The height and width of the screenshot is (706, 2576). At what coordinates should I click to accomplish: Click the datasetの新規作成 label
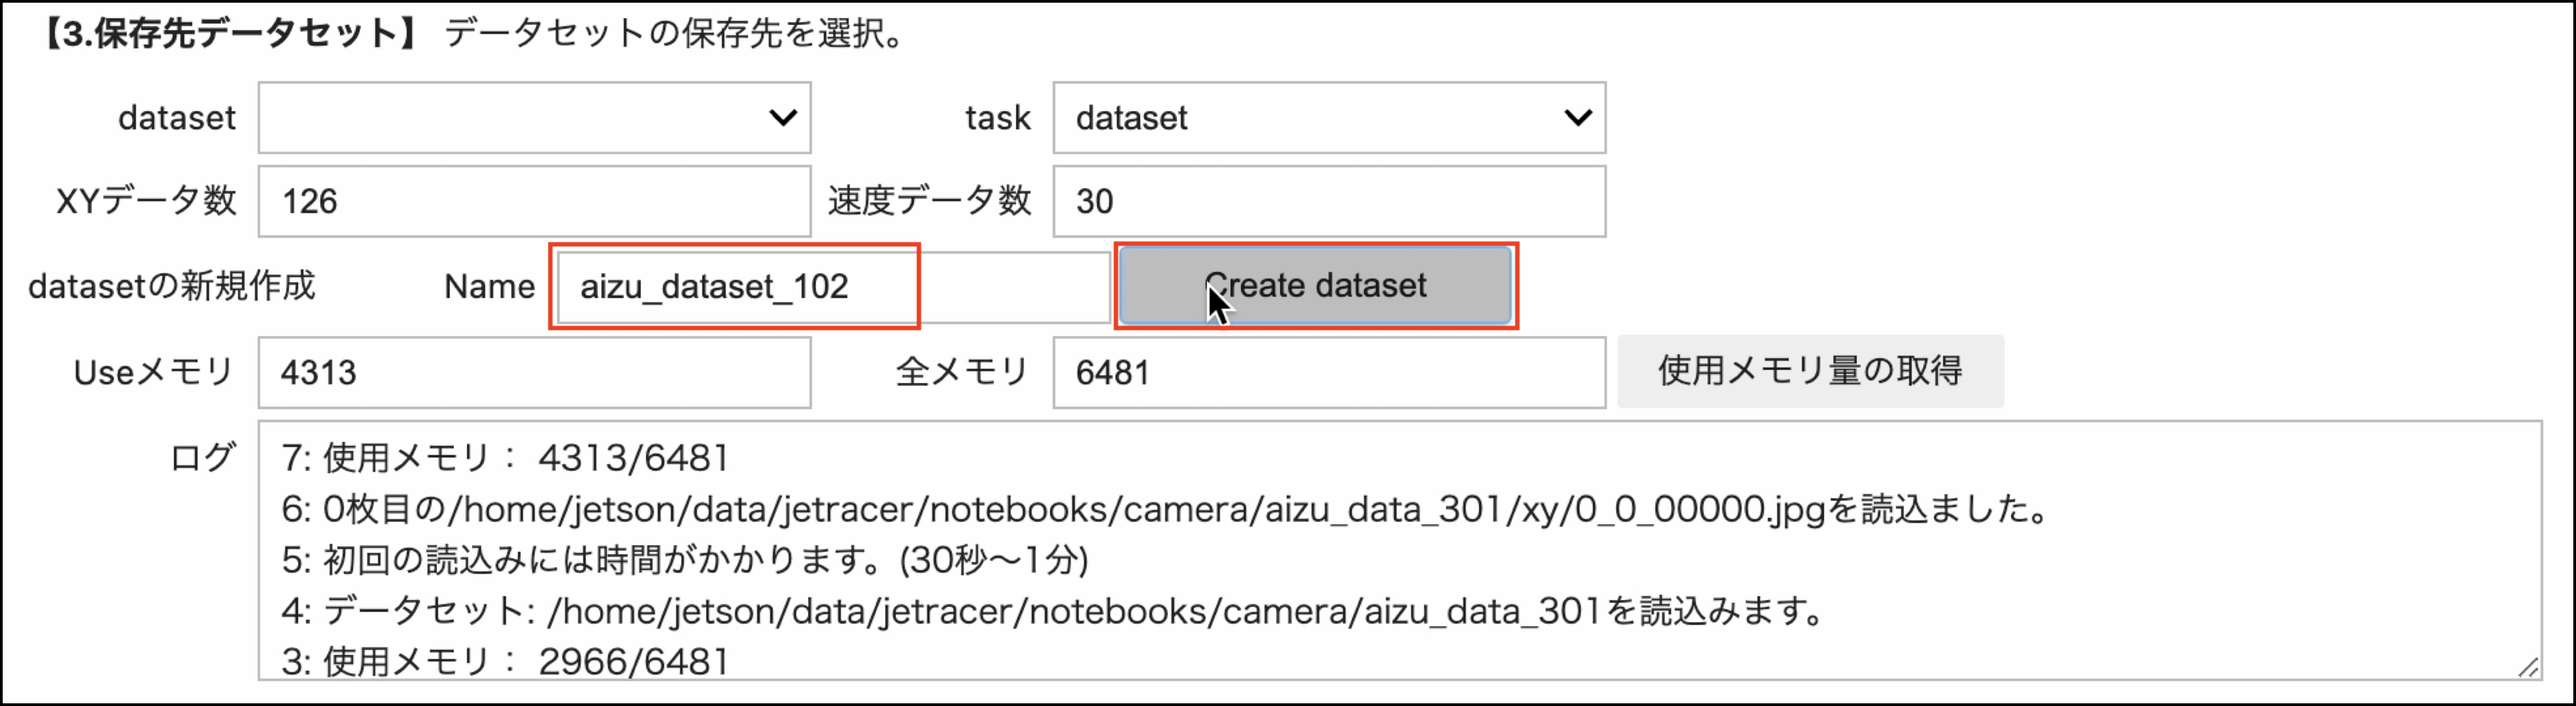coord(171,286)
